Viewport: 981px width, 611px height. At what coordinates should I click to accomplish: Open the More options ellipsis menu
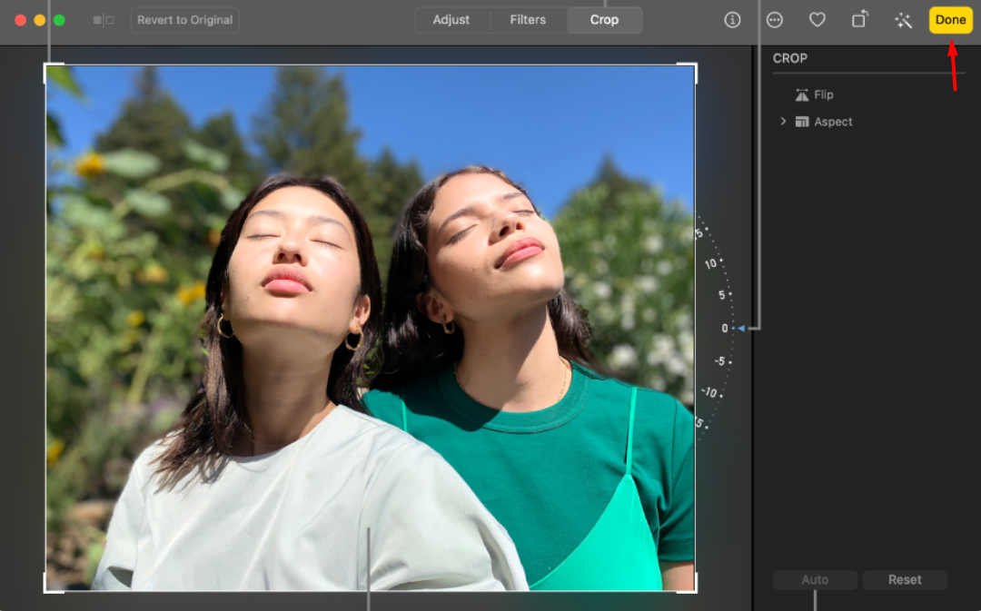[775, 20]
